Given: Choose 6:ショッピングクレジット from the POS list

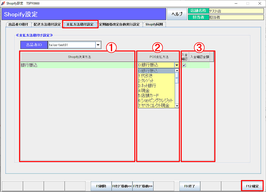Looking at the screenshot, I should pos(156,100).
